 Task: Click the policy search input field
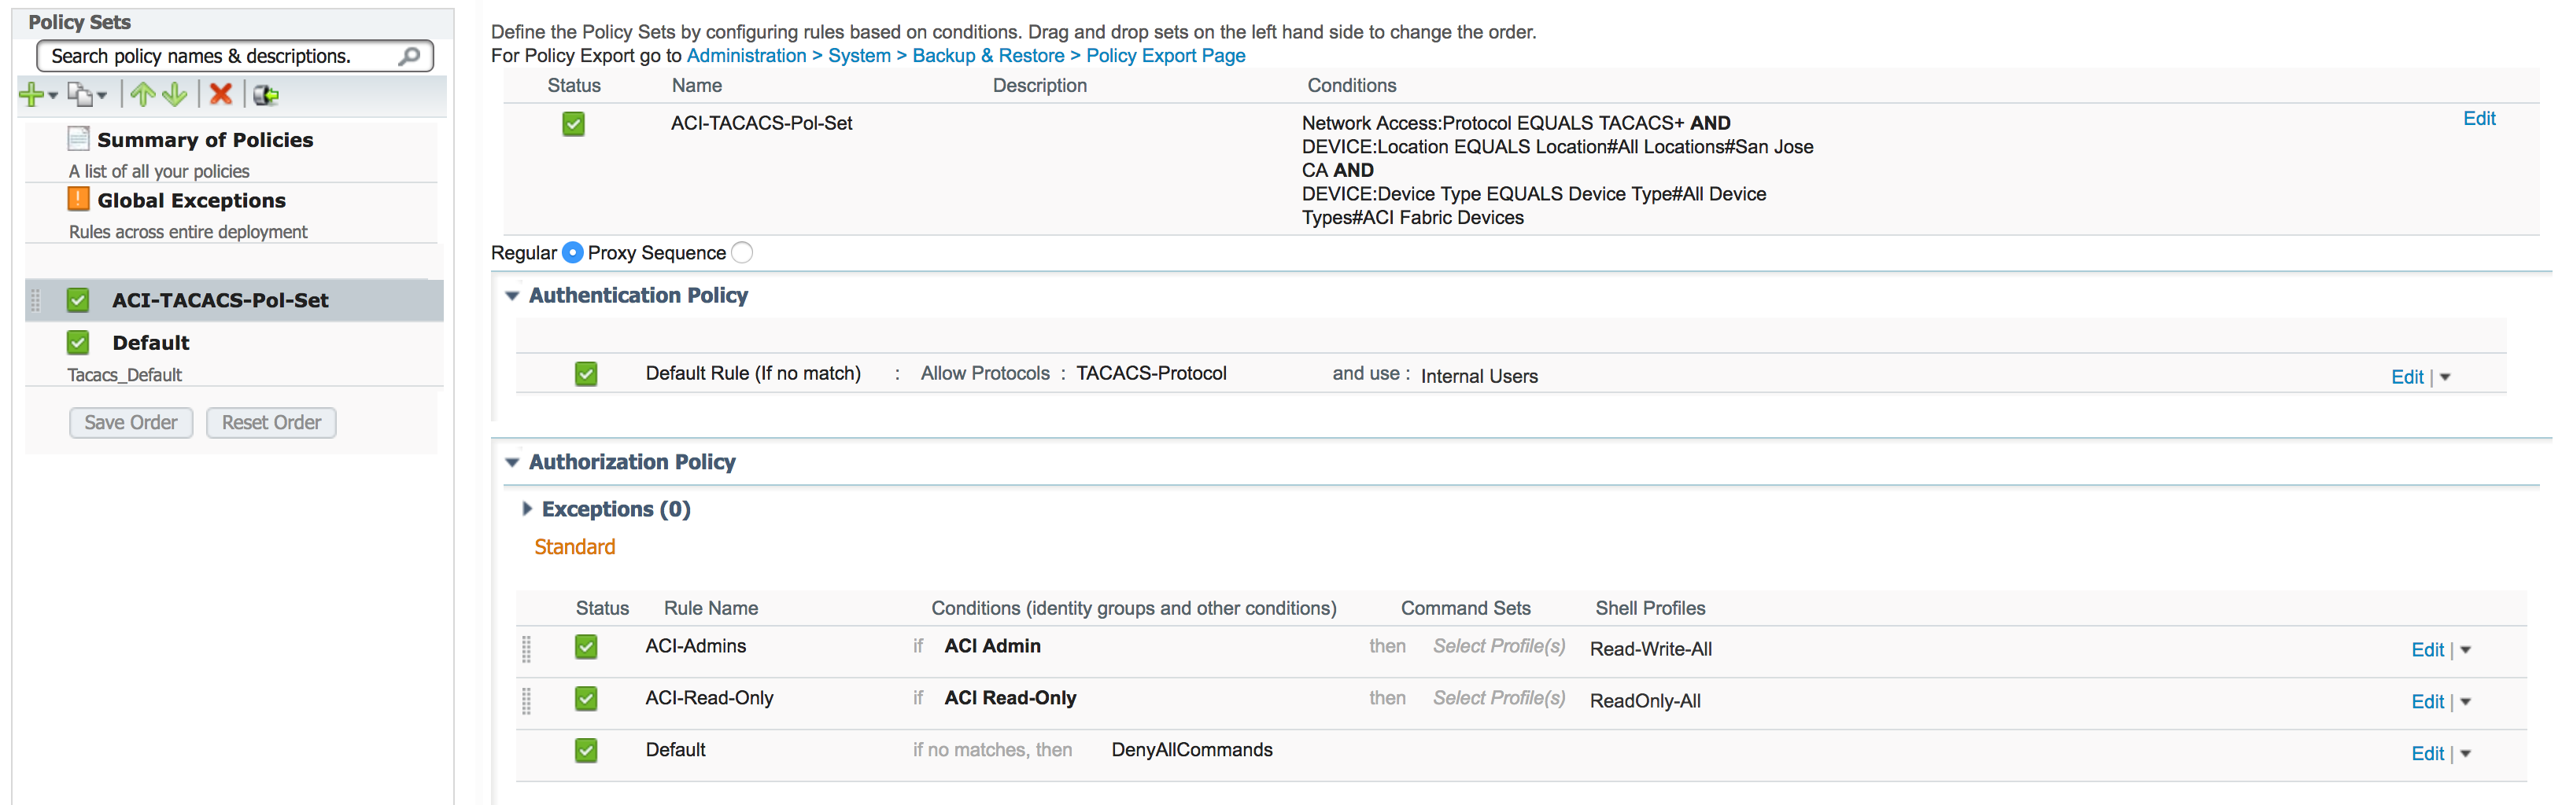coord(219,56)
